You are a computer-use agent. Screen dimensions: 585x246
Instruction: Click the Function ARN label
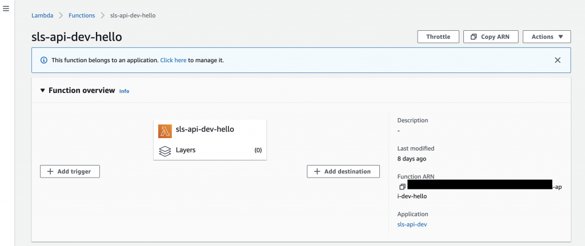point(416,177)
